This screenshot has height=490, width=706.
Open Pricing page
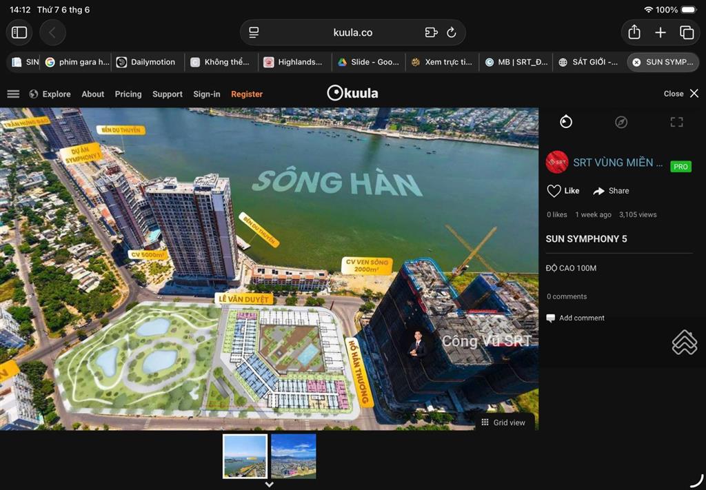[128, 94]
